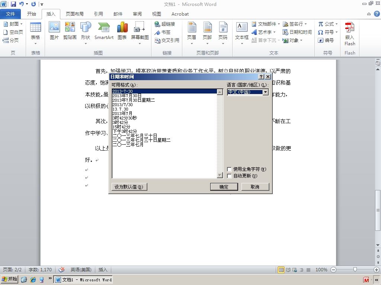Enable full-width characters (使用全角字符) checkbox
Viewport: 381px width, 285px height.
pos(229,169)
